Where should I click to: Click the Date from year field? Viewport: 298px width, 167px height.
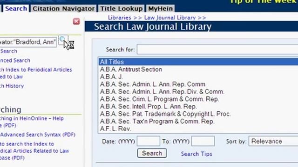148,141
